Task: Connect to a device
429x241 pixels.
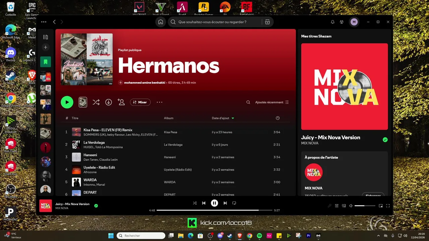Action: pos(344,206)
